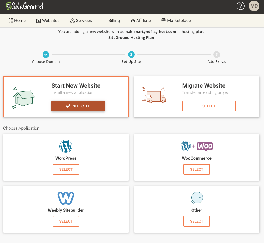This screenshot has height=243, width=264.
Task: Open the Marketplace tab
Action: coord(176,21)
